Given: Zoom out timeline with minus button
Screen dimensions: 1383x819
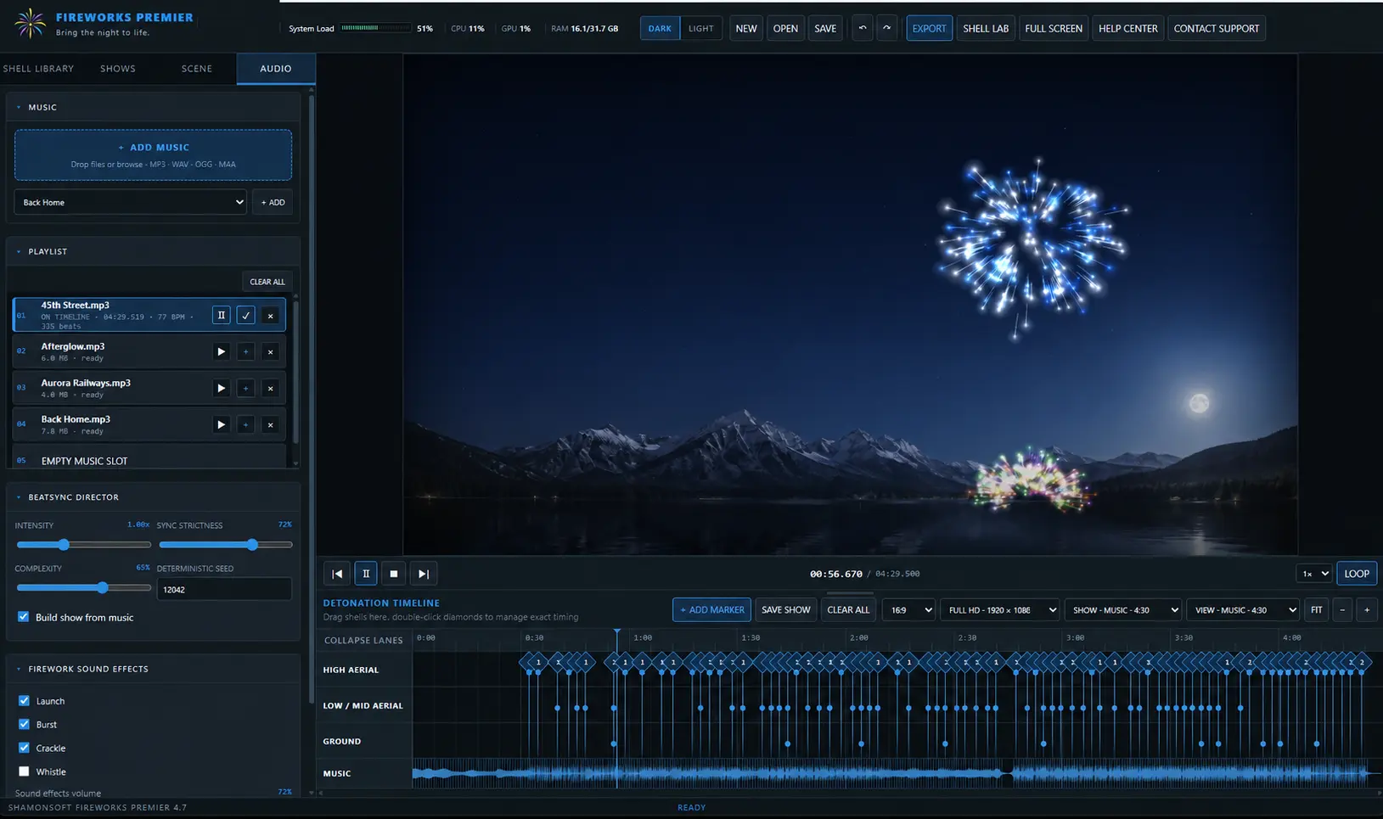Looking at the screenshot, I should coord(1342,609).
